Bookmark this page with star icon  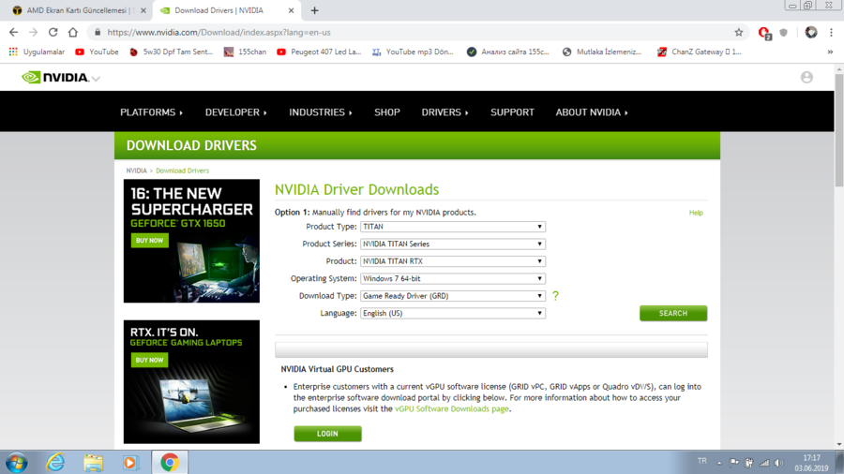[x=739, y=32]
